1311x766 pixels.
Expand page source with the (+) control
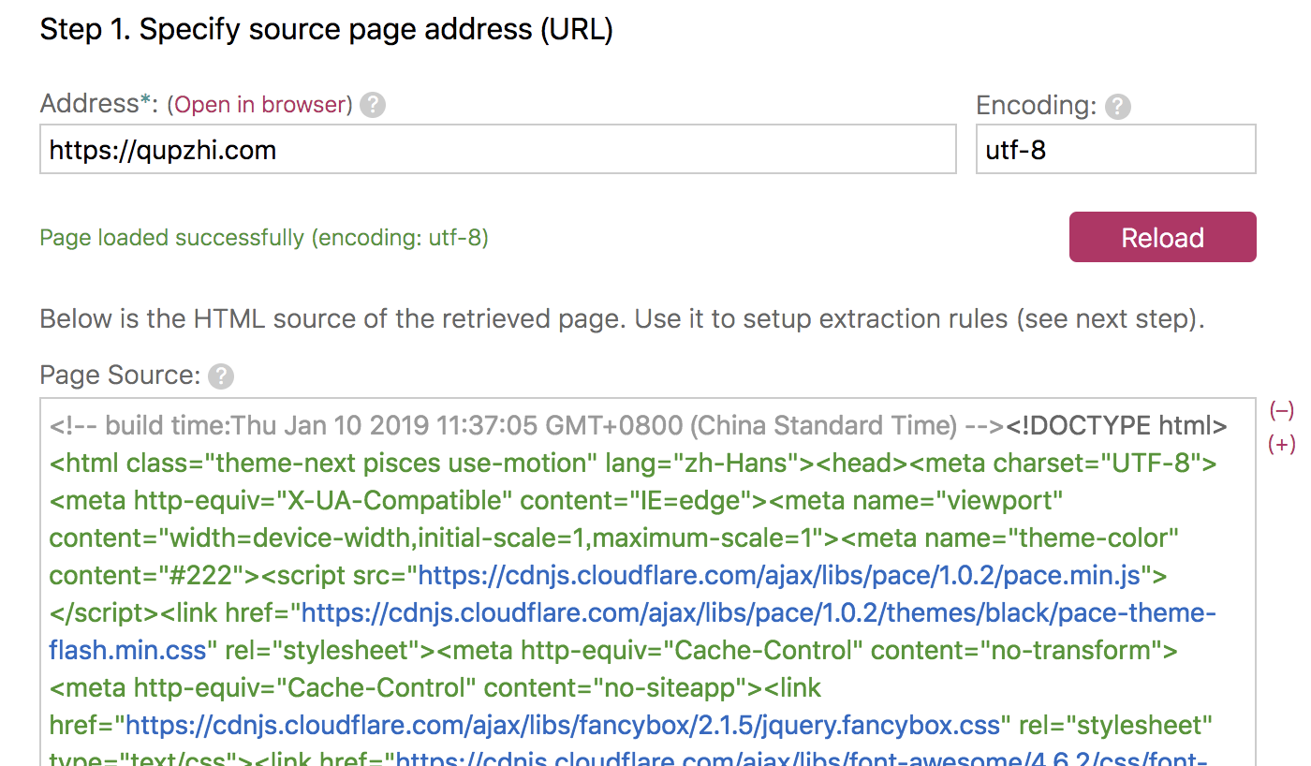[x=1281, y=444]
